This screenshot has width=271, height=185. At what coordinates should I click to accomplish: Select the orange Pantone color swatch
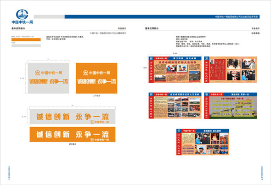26,39
